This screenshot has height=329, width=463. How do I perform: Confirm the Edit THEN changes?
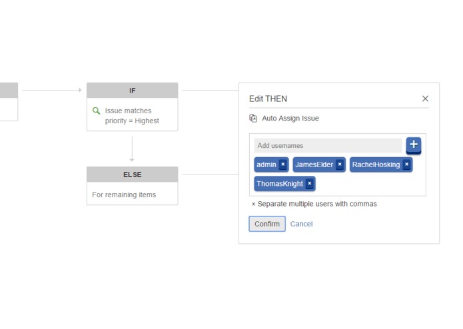click(x=267, y=224)
